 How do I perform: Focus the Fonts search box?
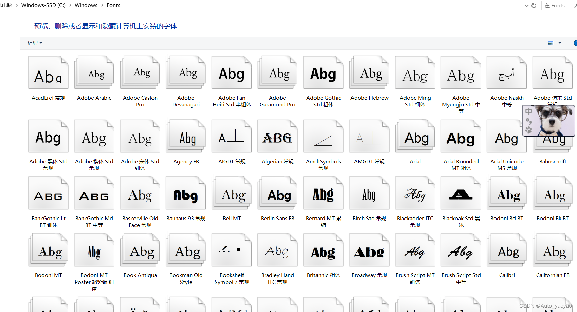point(559,5)
